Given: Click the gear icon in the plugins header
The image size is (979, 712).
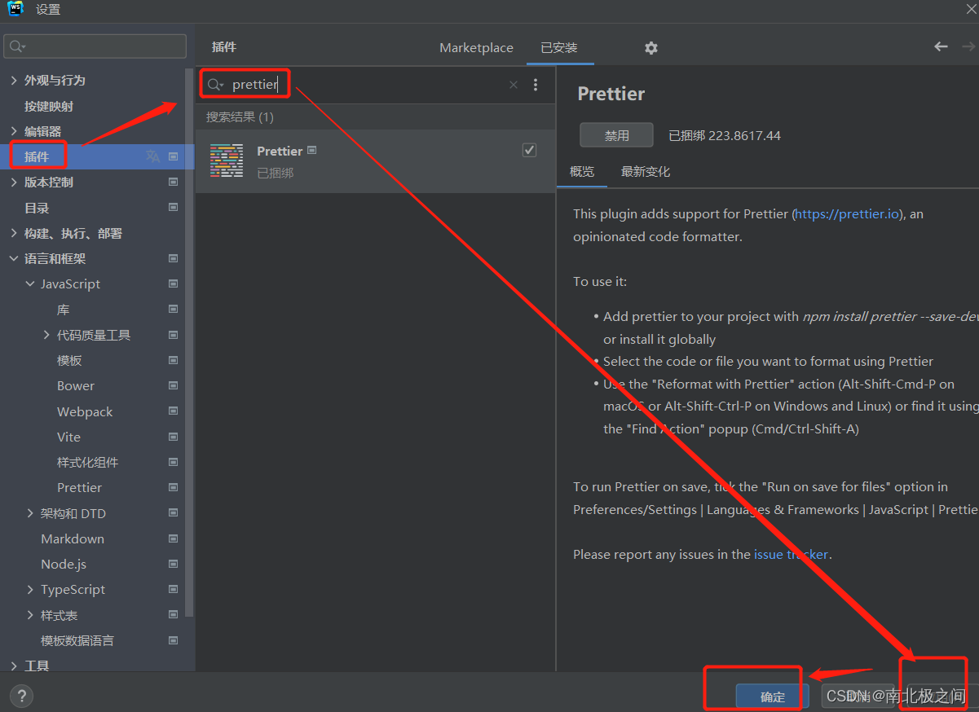Looking at the screenshot, I should (x=650, y=48).
